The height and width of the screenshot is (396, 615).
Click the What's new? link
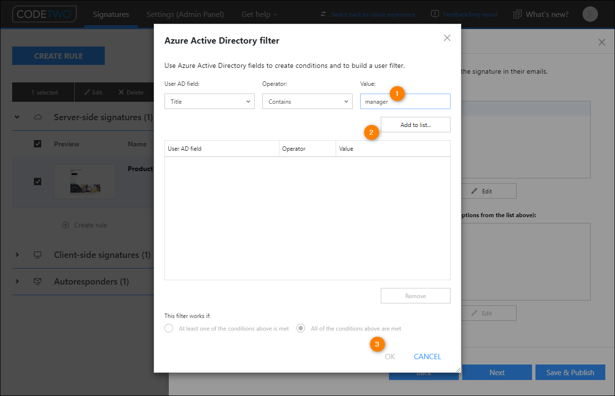click(547, 15)
